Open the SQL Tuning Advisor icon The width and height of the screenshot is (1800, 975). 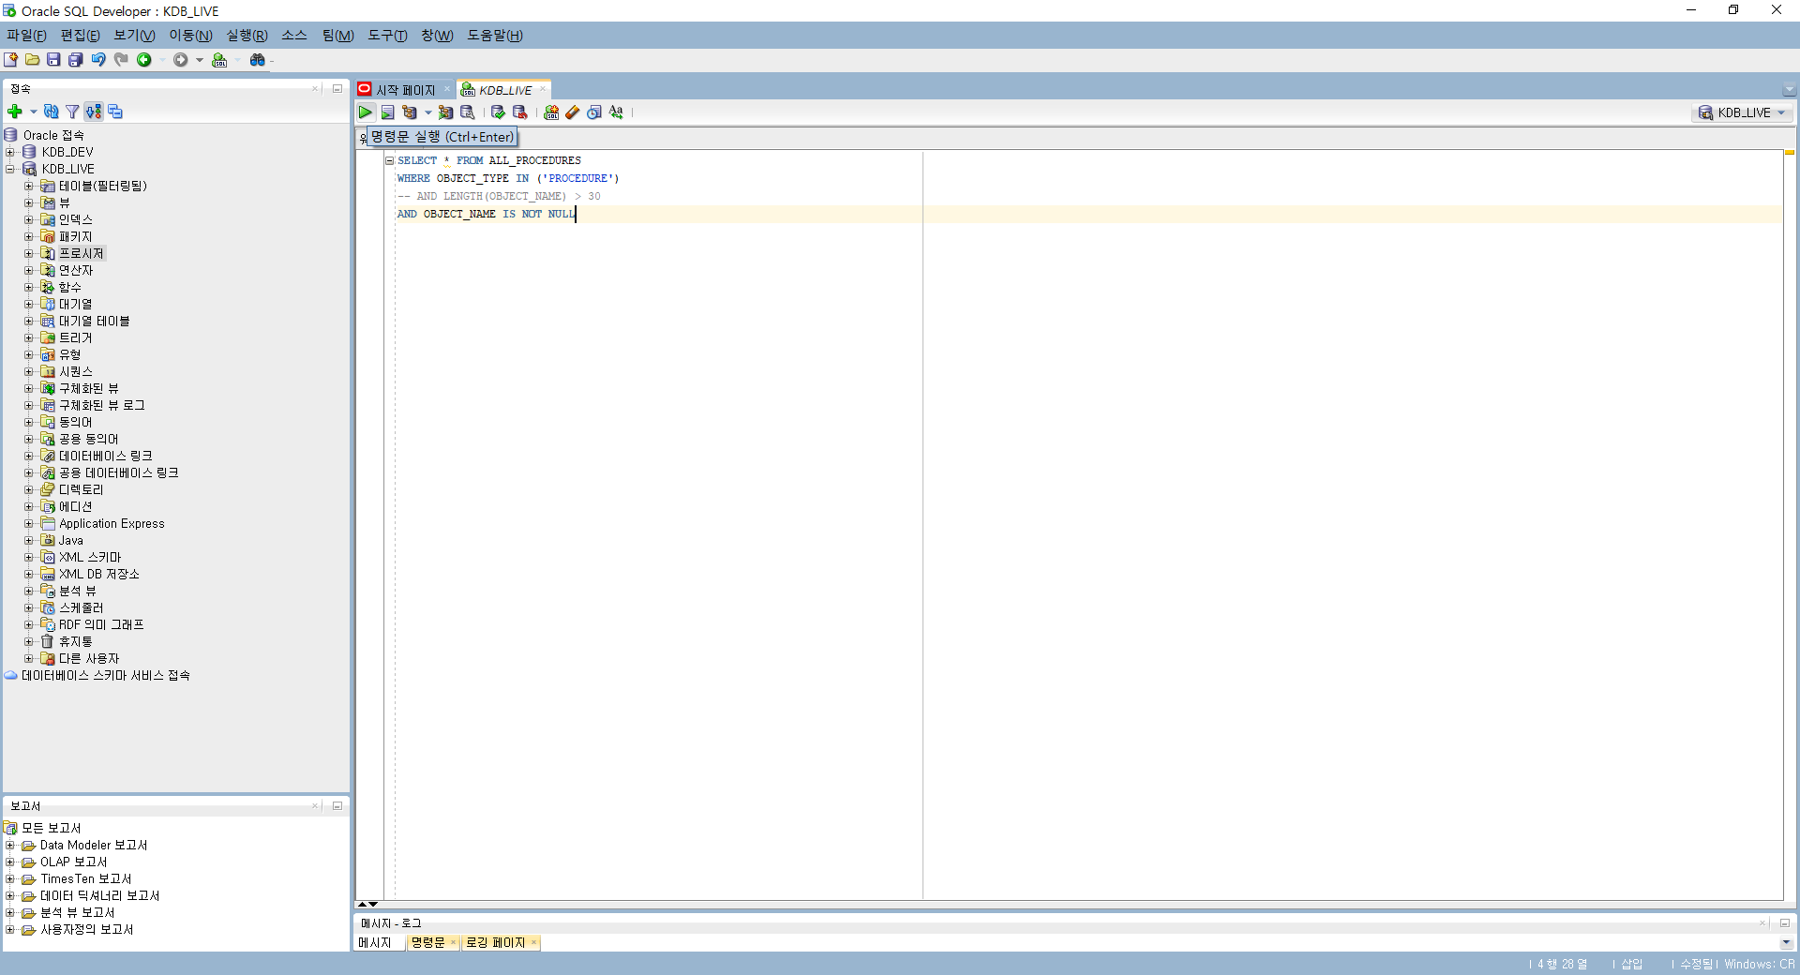pos(467,112)
